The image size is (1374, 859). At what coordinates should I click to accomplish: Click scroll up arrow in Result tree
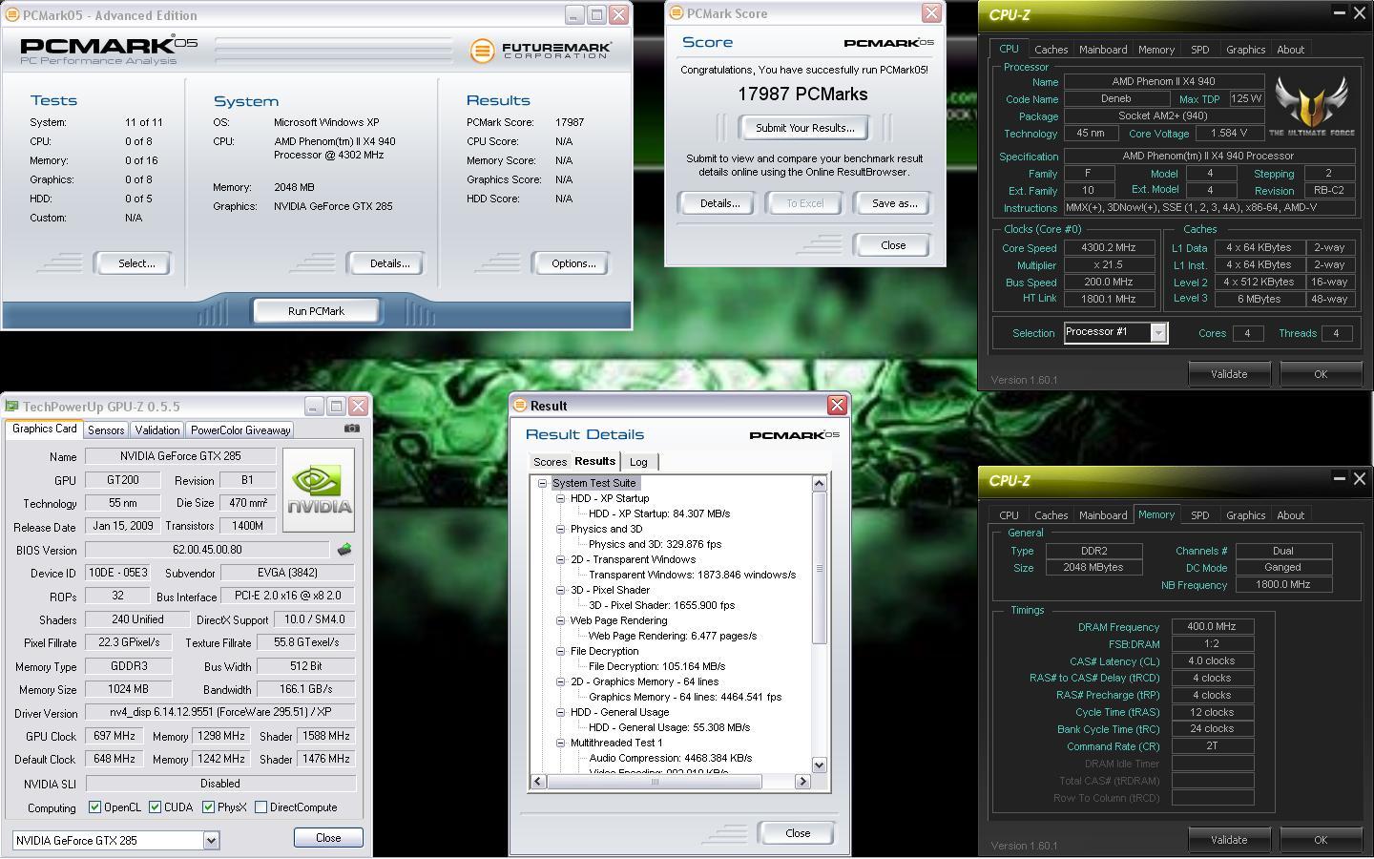(819, 484)
